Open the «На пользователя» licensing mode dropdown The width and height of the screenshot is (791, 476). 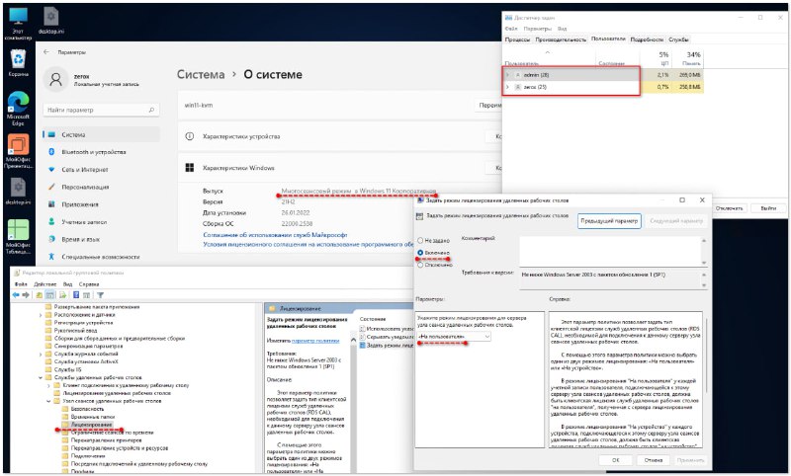454,337
